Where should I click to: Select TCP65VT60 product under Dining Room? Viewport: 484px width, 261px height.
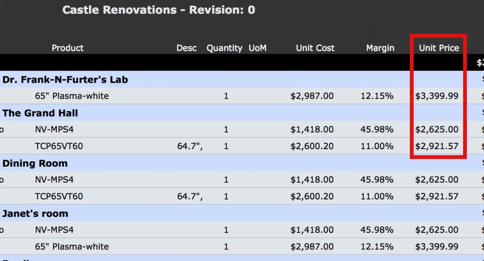(x=59, y=196)
